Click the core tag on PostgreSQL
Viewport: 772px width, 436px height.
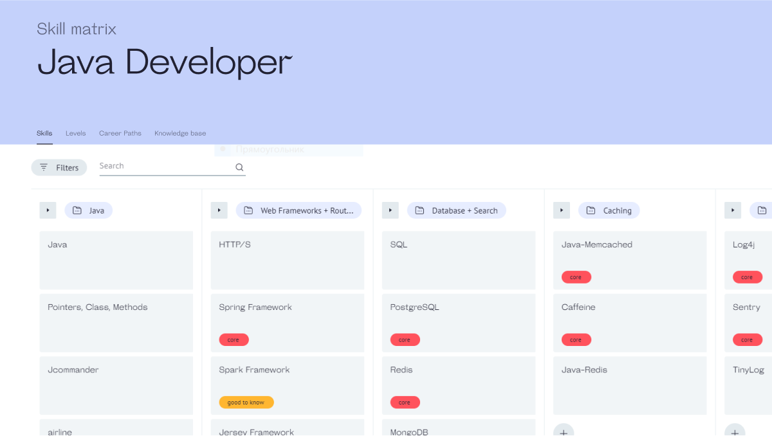[405, 340]
